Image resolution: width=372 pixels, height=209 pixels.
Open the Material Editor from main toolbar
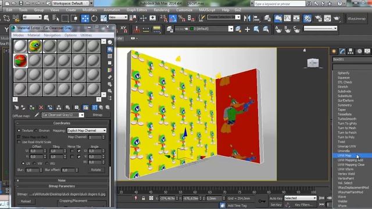coord(307,19)
